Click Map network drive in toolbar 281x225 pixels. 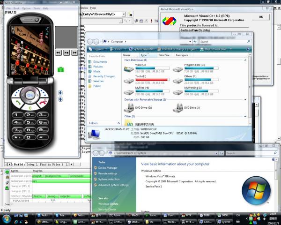point(213,49)
